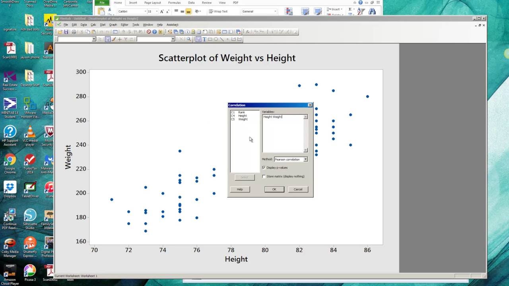Enable Store matrix (display nothing) checkbox
Screen dimensions: 509x286
pos(264,176)
